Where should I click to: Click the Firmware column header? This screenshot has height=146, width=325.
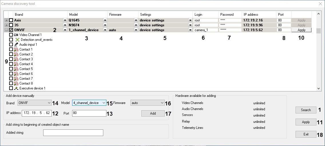coord(115,15)
